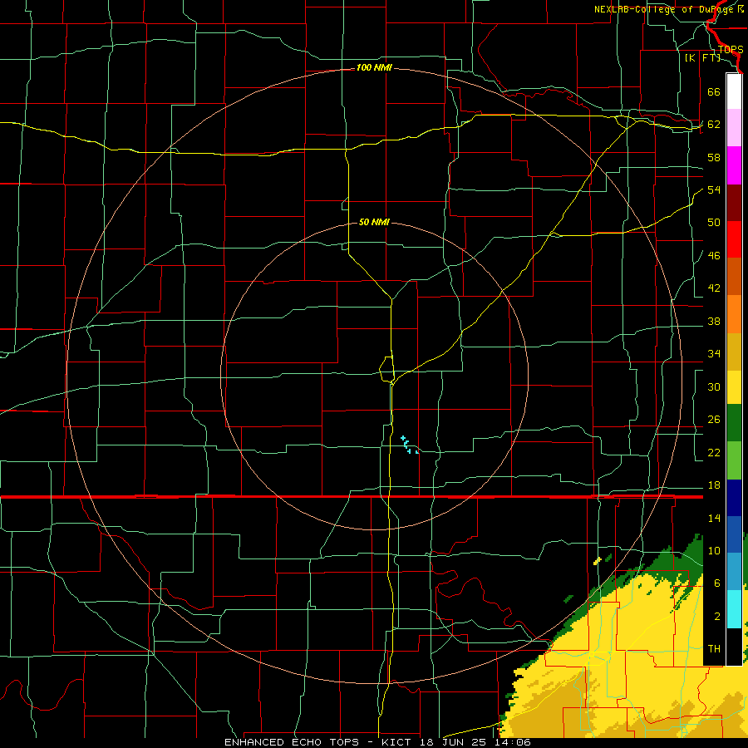Click the "100 NMI" range ring label
This screenshot has width=748, height=748.
[x=374, y=68]
